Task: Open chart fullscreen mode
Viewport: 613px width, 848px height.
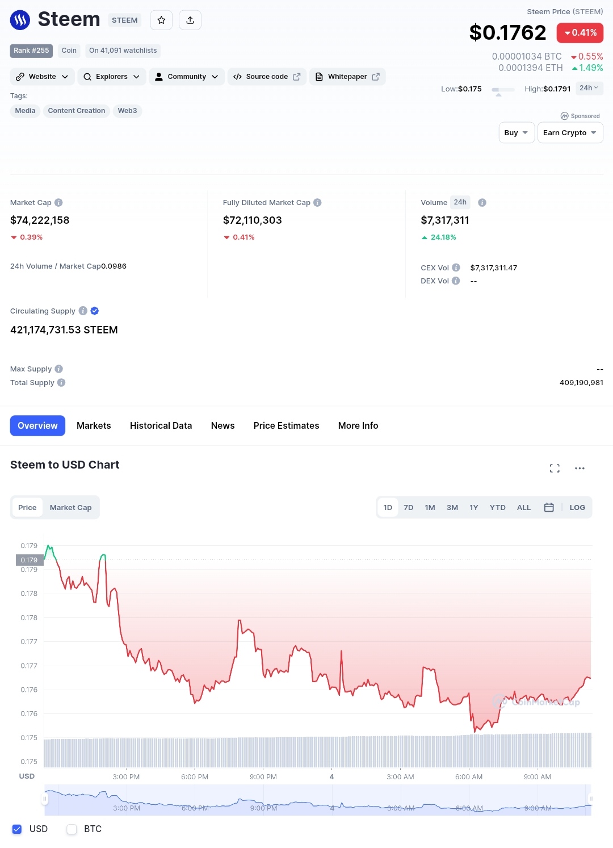Action: (x=555, y=468)
